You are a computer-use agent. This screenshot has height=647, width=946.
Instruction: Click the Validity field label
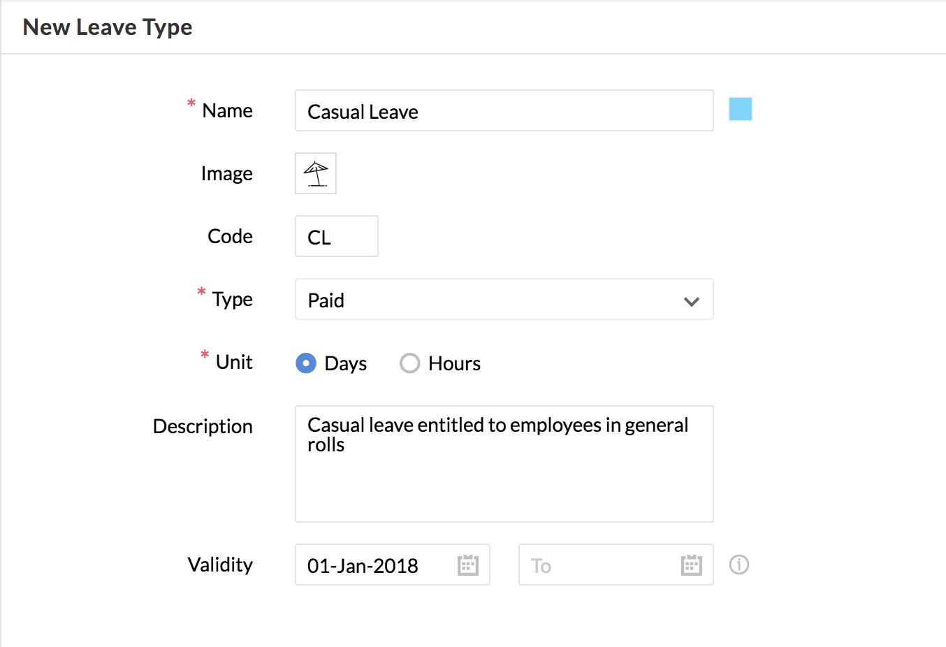(x=220, y=565)
